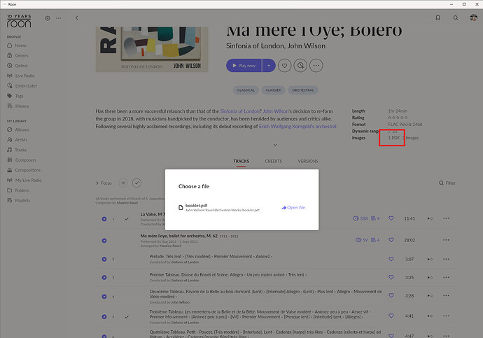Select the CLASSICAL genre tag
The image size is (483, 338).
[x=246, y=90]
